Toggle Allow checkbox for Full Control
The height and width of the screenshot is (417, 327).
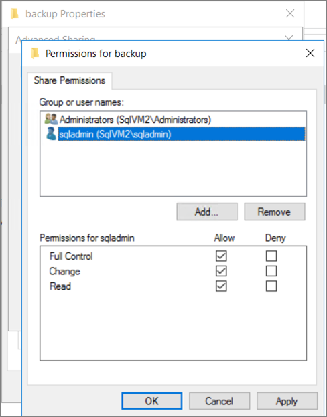(x=221, y=256)
